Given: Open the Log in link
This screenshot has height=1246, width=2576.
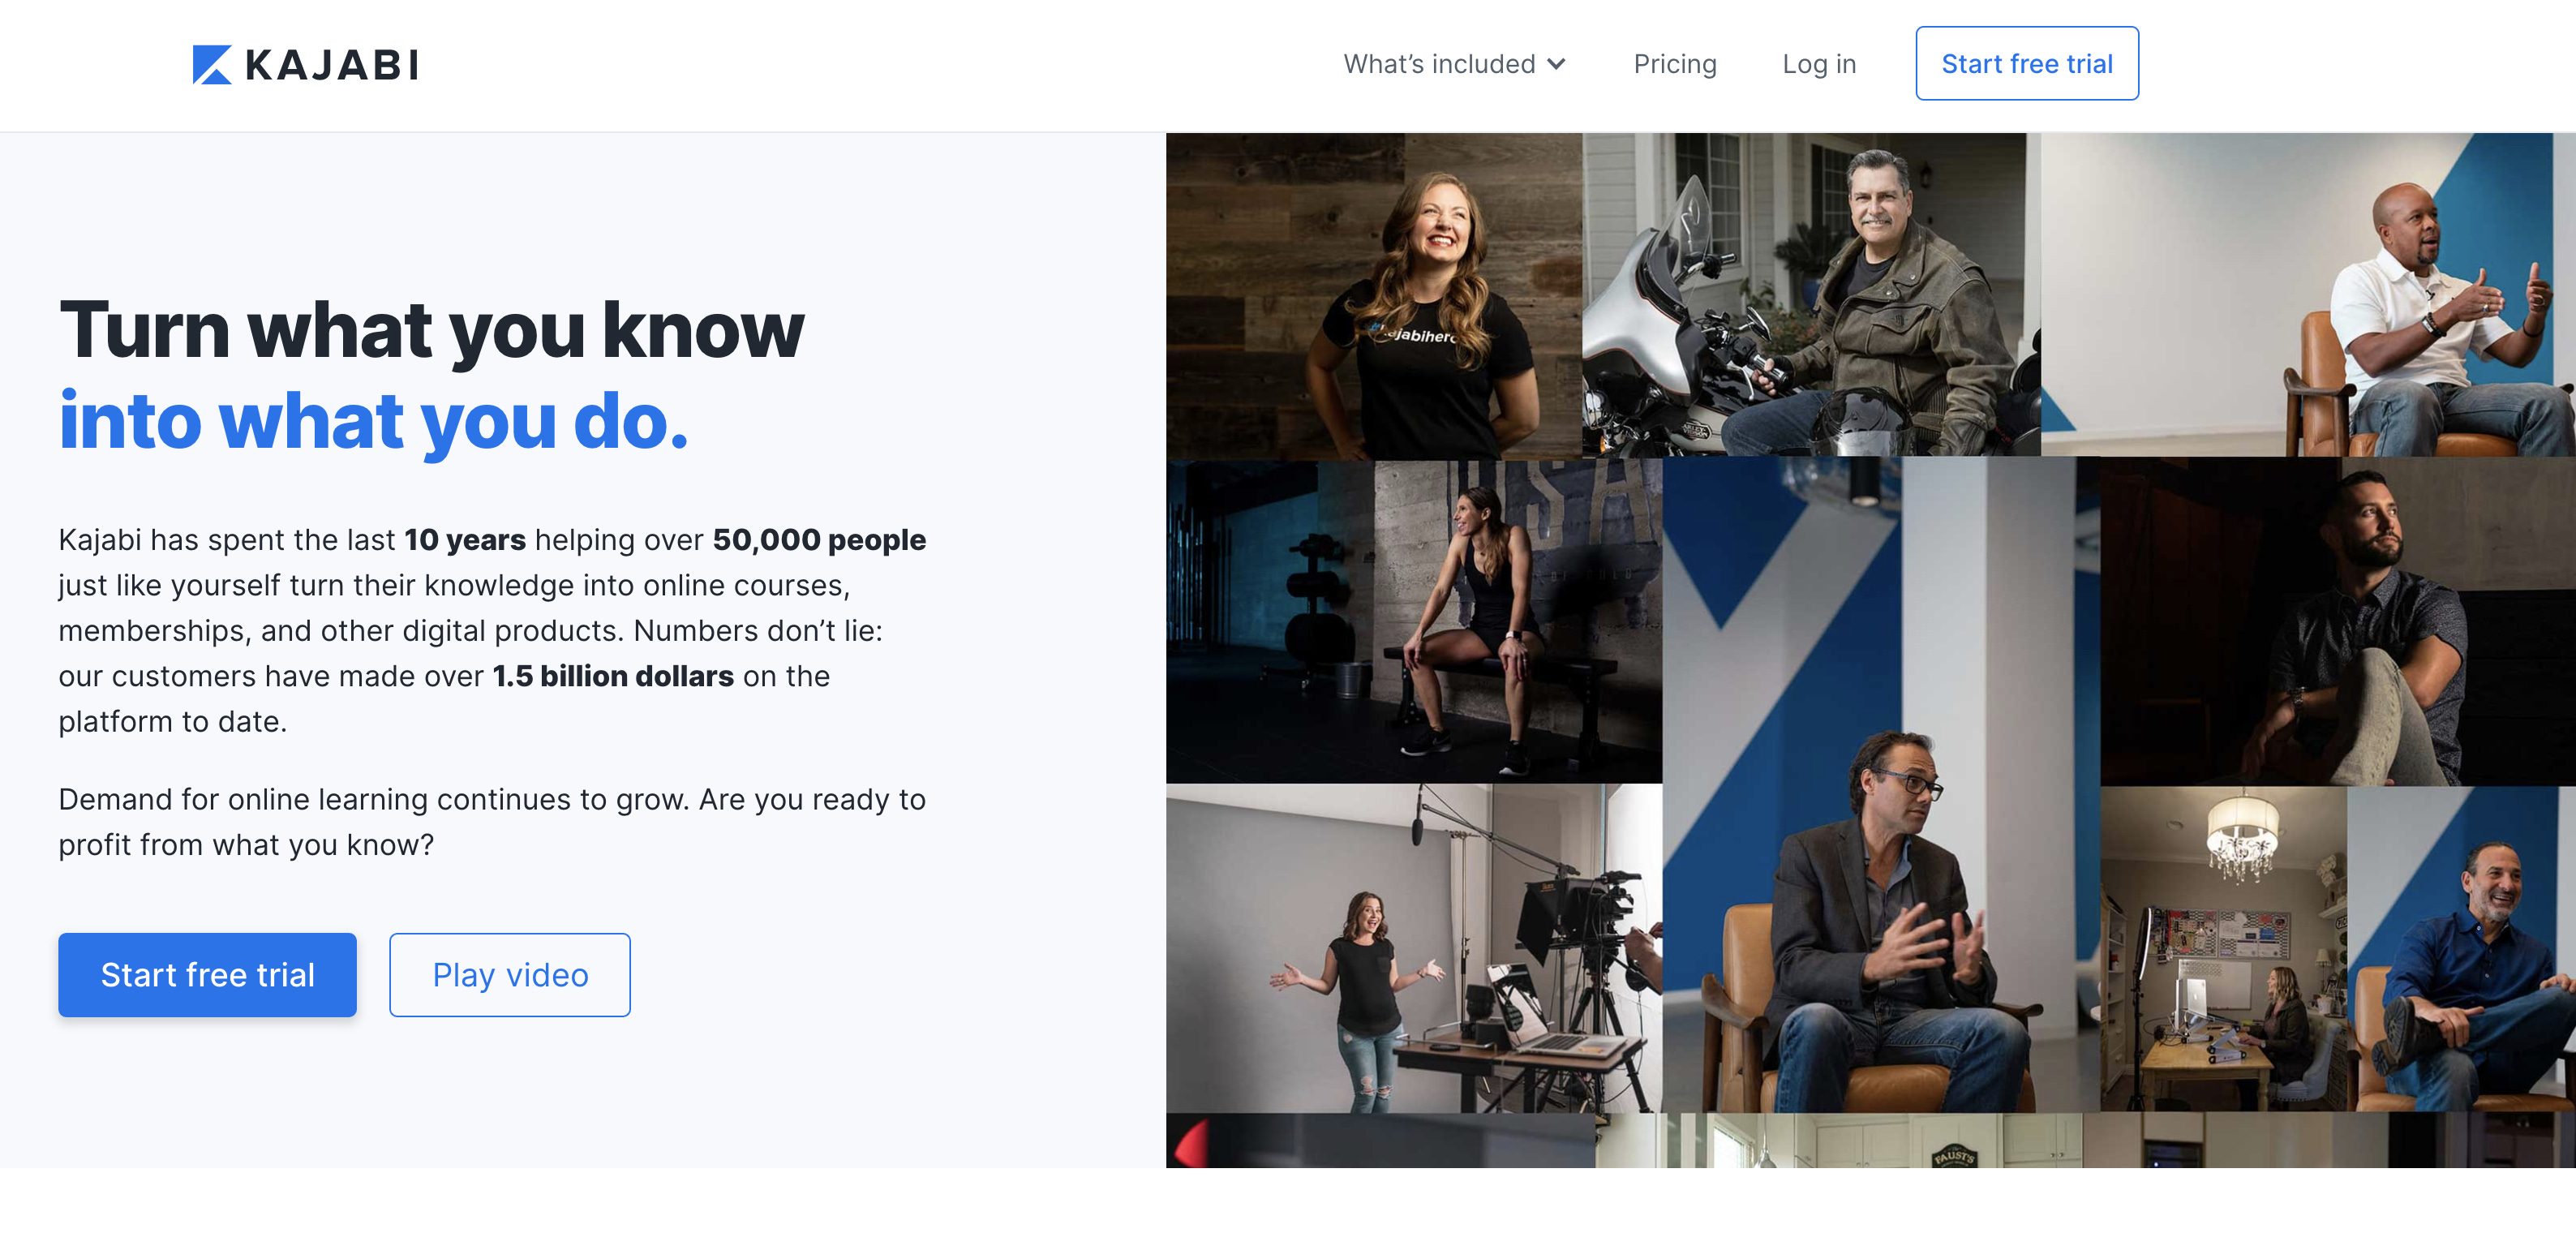Looking at the screenshot, I should click(x=1819, y=64).
